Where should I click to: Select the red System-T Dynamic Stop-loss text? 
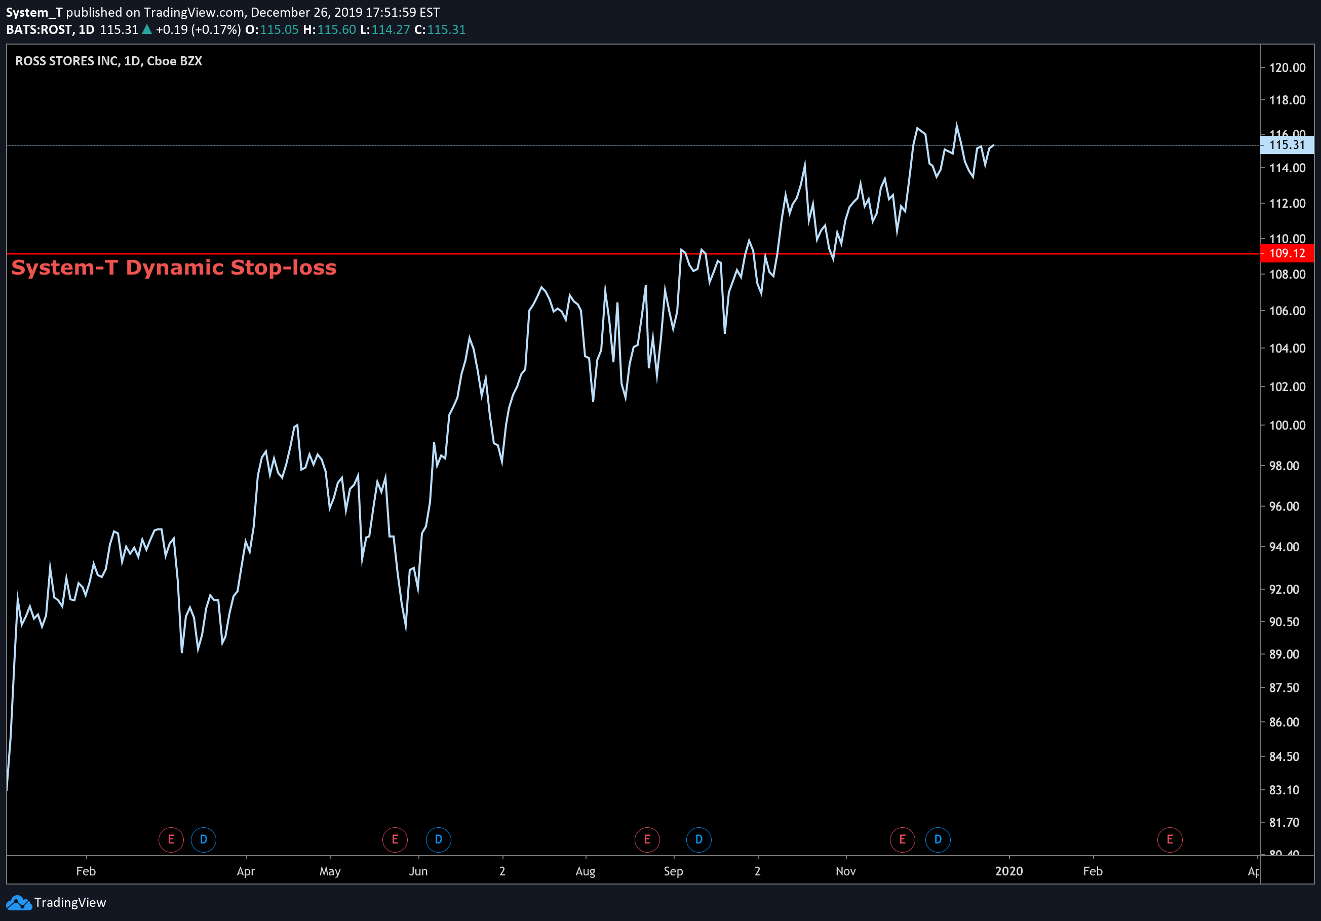[174, 267]
